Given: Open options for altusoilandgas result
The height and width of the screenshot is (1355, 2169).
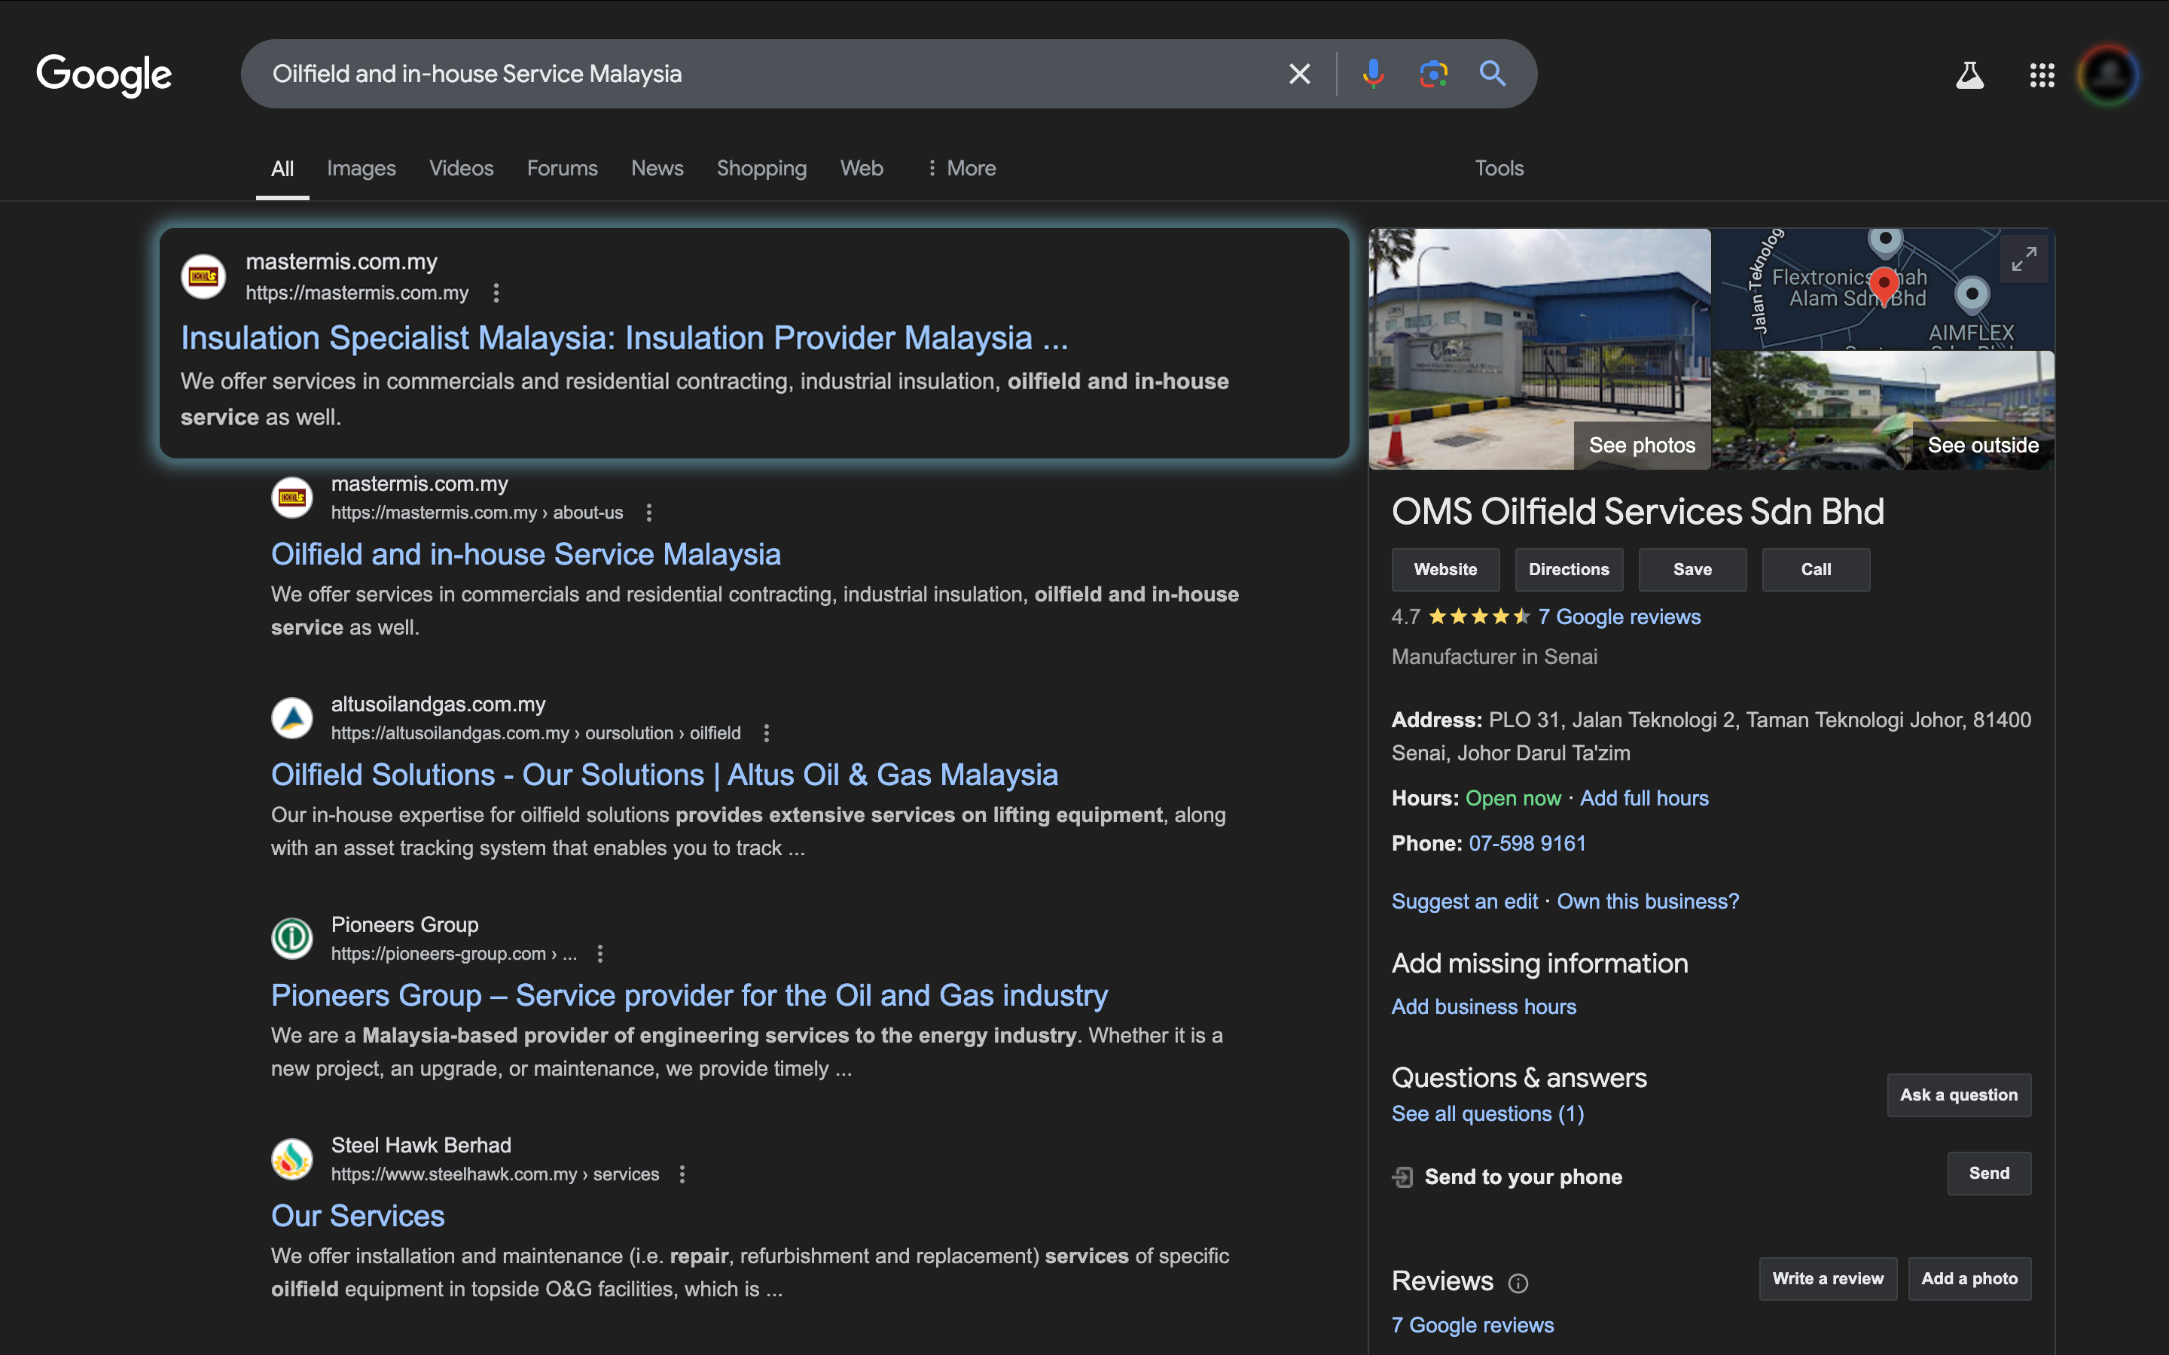Looking at the screenshot, I should click(x=767, y=733).
